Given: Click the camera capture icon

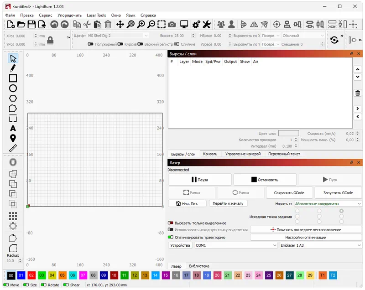Looking at the screenshot, I should click(172, 24).
